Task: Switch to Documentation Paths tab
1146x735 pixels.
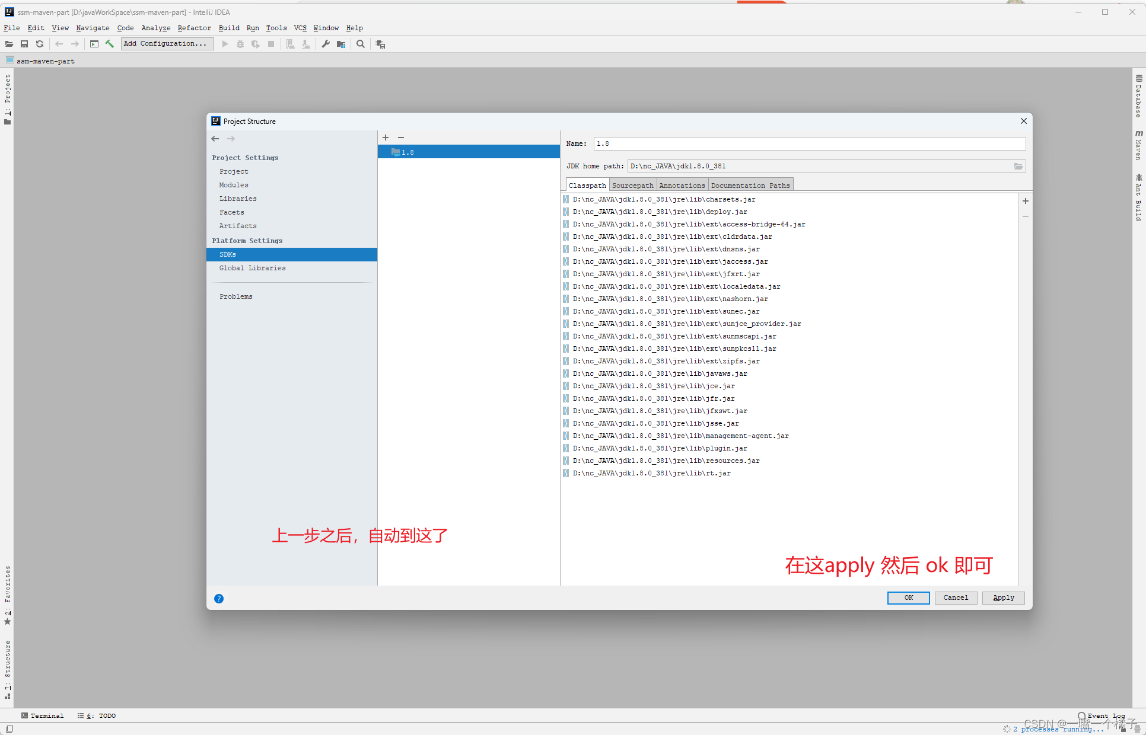Action: (750, 186)
